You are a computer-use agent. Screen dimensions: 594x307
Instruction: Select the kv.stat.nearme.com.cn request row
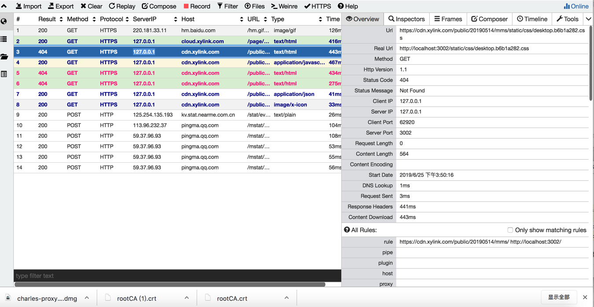click(x=177, y=115)
